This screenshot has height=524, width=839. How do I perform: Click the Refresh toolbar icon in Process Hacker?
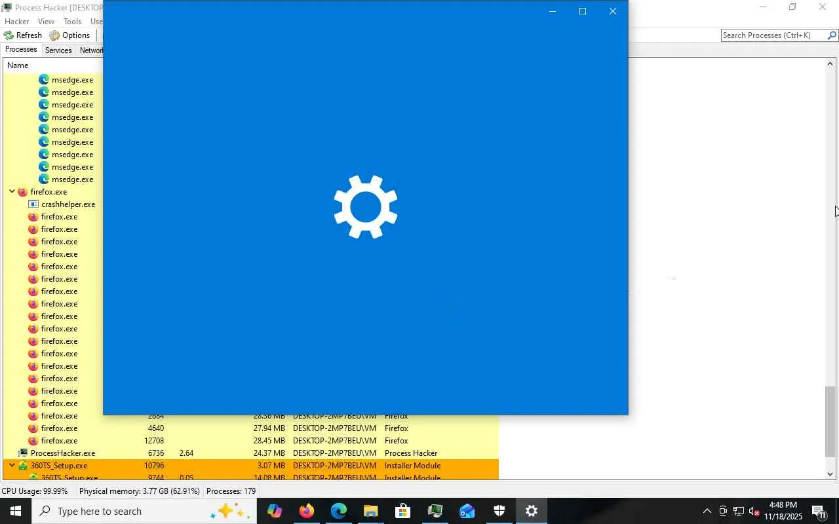coord(9,35)
